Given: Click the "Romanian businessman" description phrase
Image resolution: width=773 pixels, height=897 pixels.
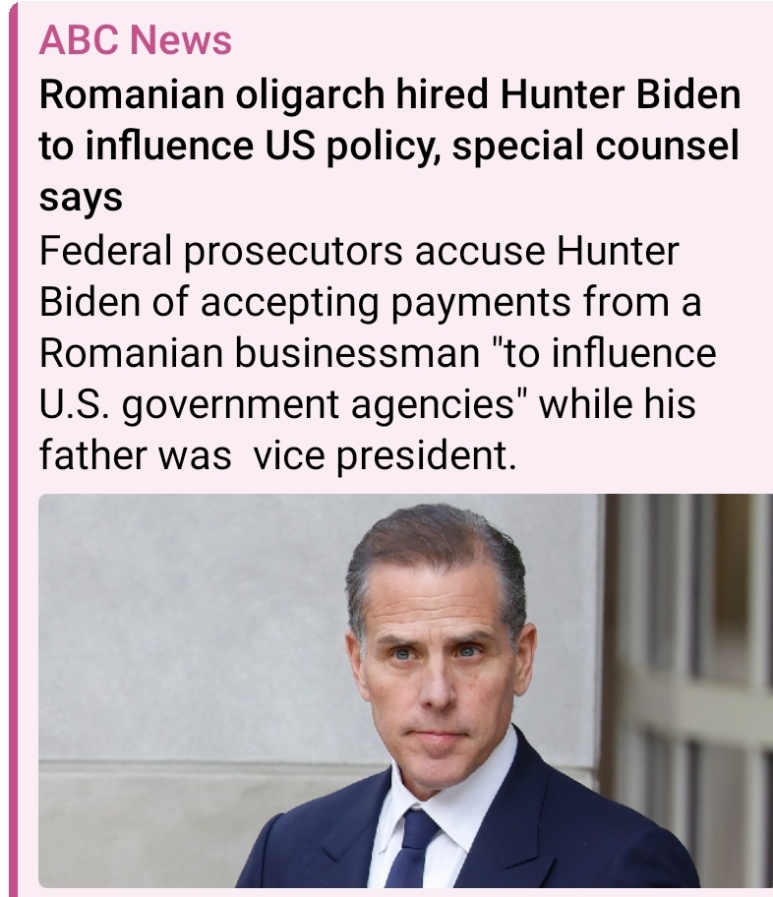Looking at the screenshot, I should pos(260,353).
